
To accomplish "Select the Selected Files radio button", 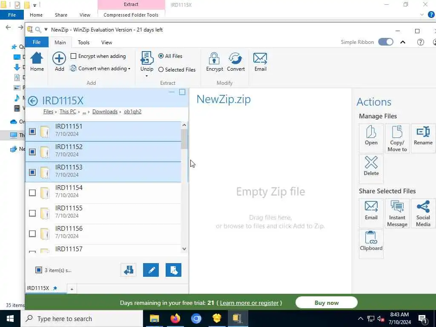I will pos(161,69).
